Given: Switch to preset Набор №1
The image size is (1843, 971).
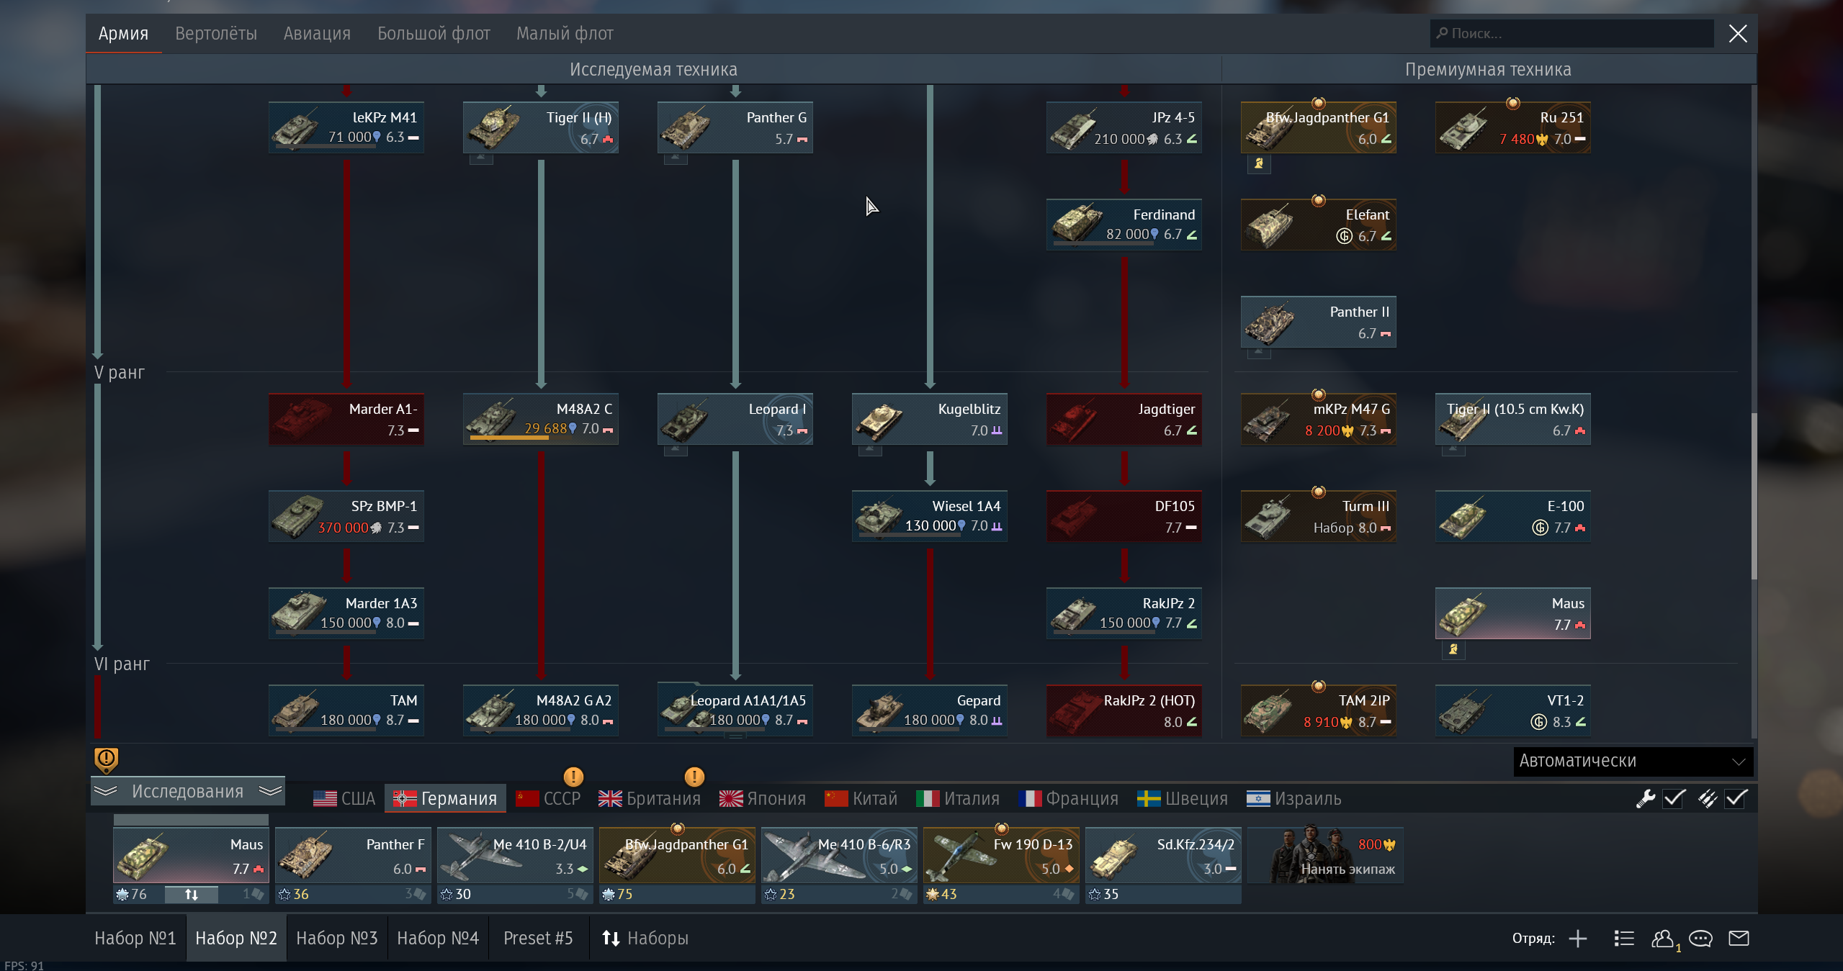Looking at the screenshot, I should pyautogui.click(x=135, y=939).
